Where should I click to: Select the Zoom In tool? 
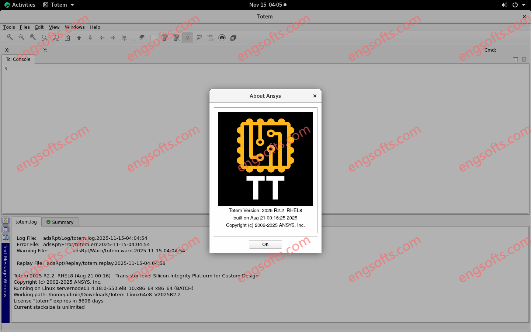click(10, 37)
